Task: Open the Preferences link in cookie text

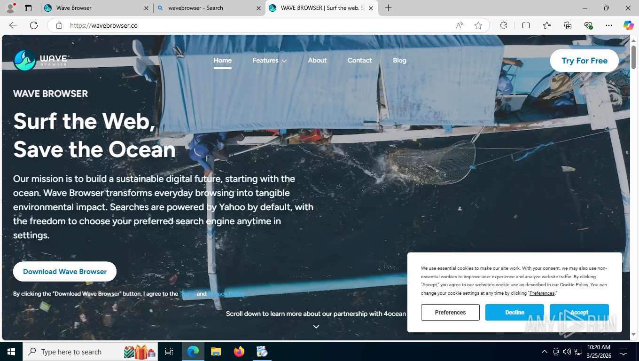Action: (x=542, y=293)
